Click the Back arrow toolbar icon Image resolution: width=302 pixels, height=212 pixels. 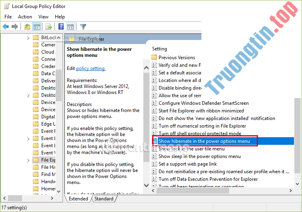(6, 26)
